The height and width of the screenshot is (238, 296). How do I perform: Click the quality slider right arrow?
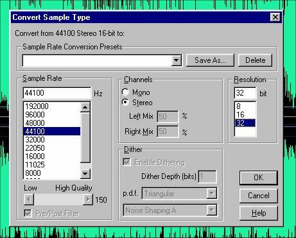(88, 200)
